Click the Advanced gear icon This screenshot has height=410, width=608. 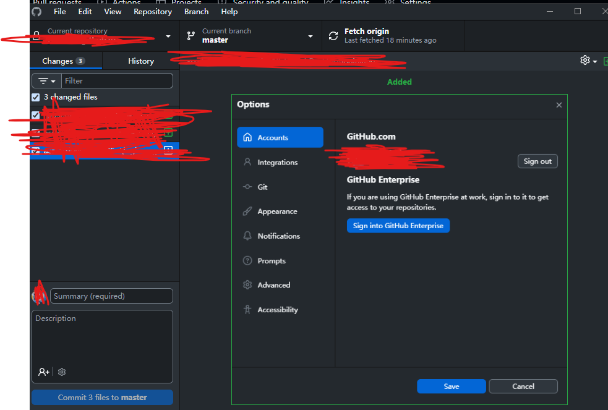point(247,285)
